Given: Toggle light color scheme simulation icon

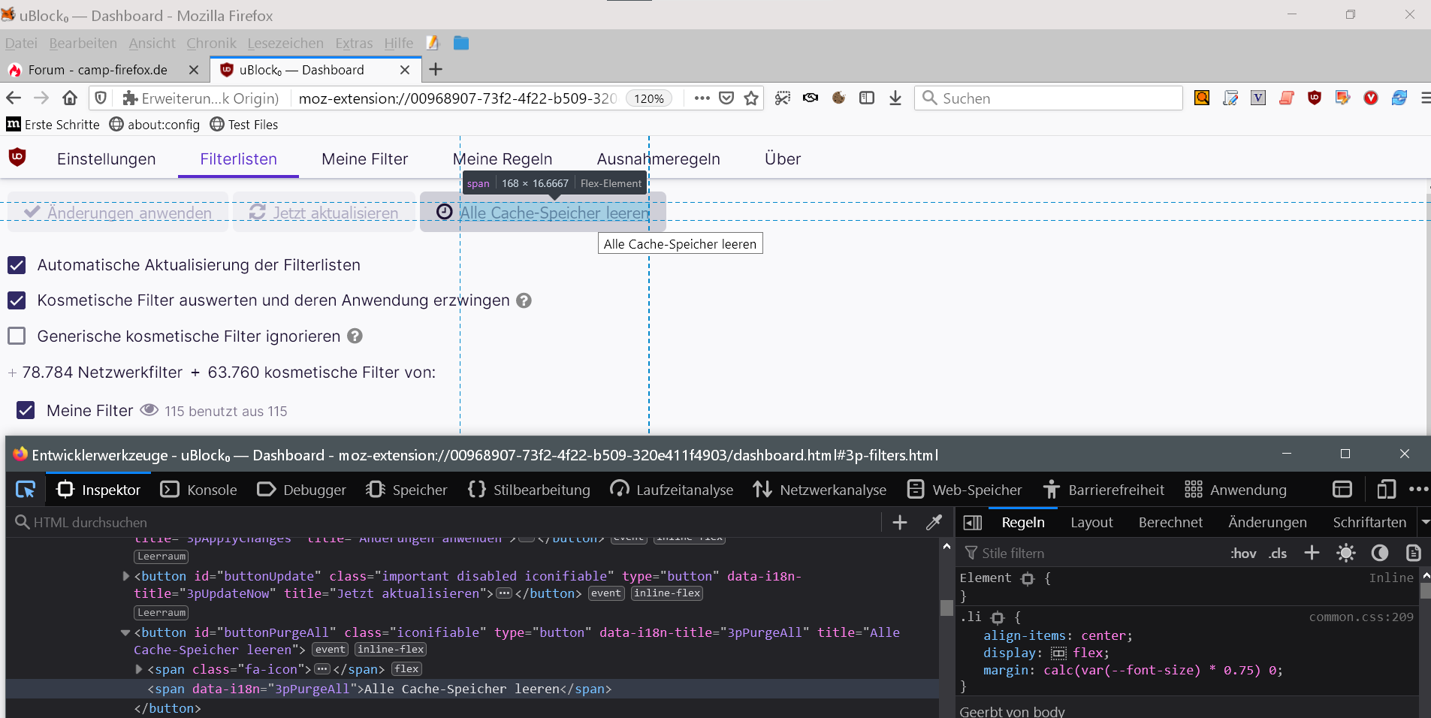Looking at the screenshot, I should tap(1345, 554).
